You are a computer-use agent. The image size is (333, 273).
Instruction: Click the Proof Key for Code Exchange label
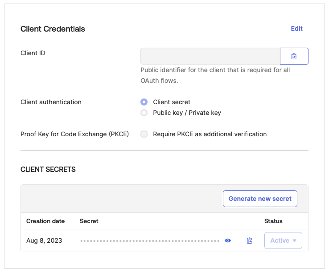tap(74, 134)
